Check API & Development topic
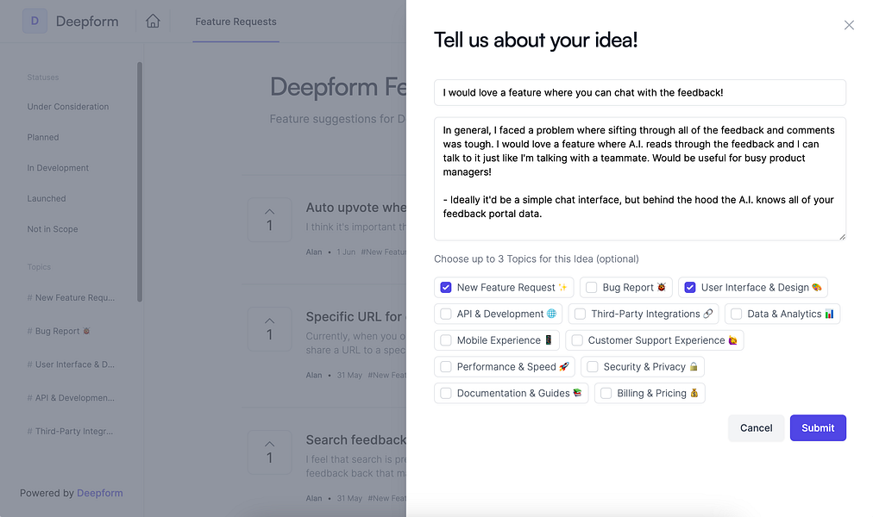The width and height of the screenshot is (873, 517). click(445, 315)
